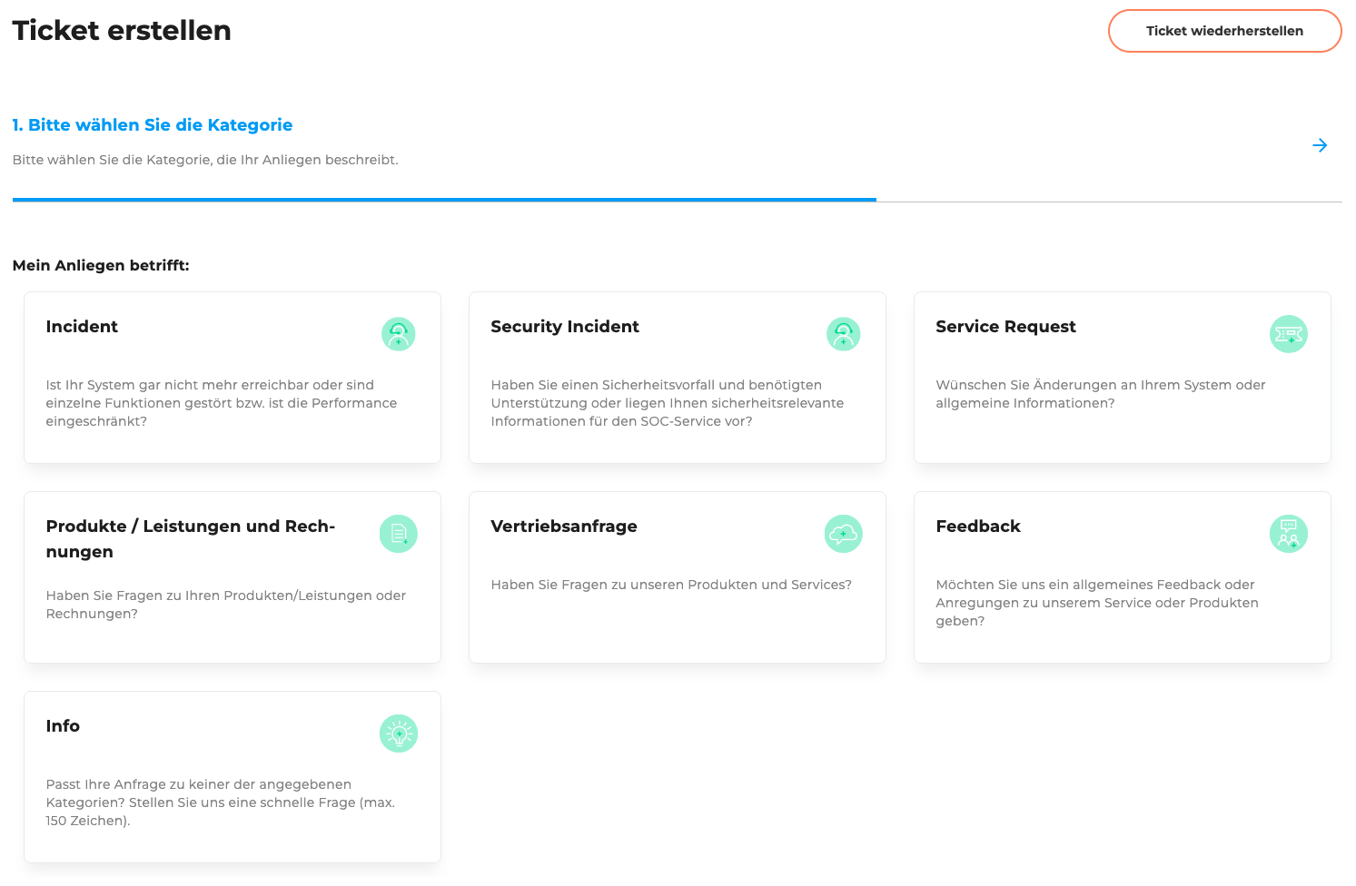Image resolution: width=1356 pixels, height=886 pixels.
Task: Click the document icon for Produkte / Leistungen
Action: click(x=398, y=534)
